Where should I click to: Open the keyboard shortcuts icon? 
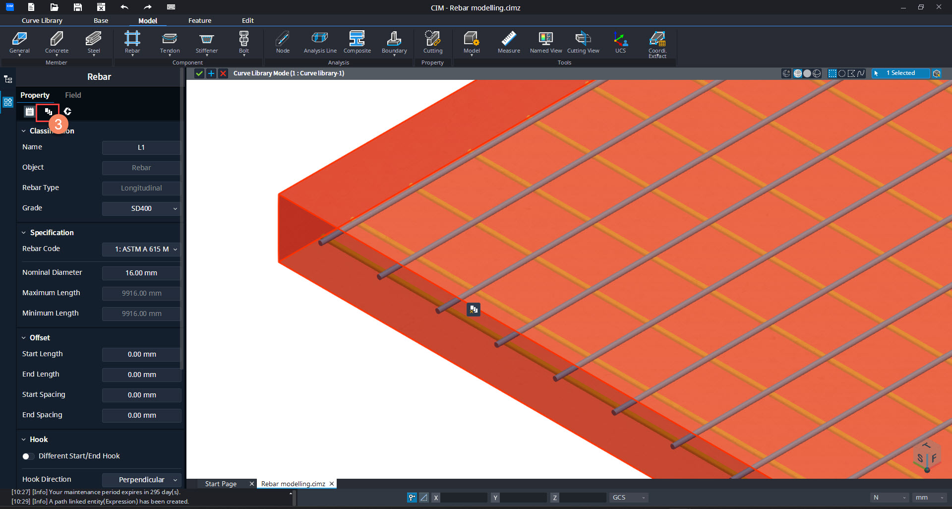point(171,7)
